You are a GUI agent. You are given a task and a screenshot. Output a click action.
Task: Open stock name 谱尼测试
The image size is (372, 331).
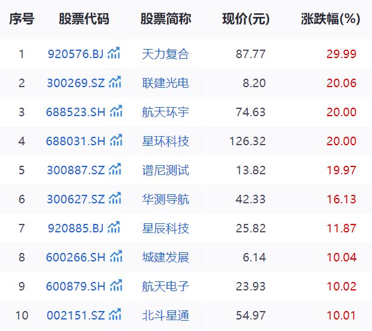pos(165,170)
